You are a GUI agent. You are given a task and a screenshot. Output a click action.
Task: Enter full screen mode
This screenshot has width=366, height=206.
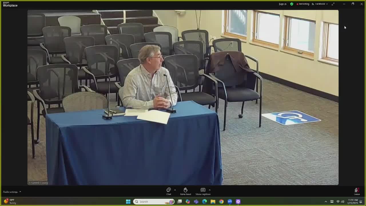(x=333, y=4)
